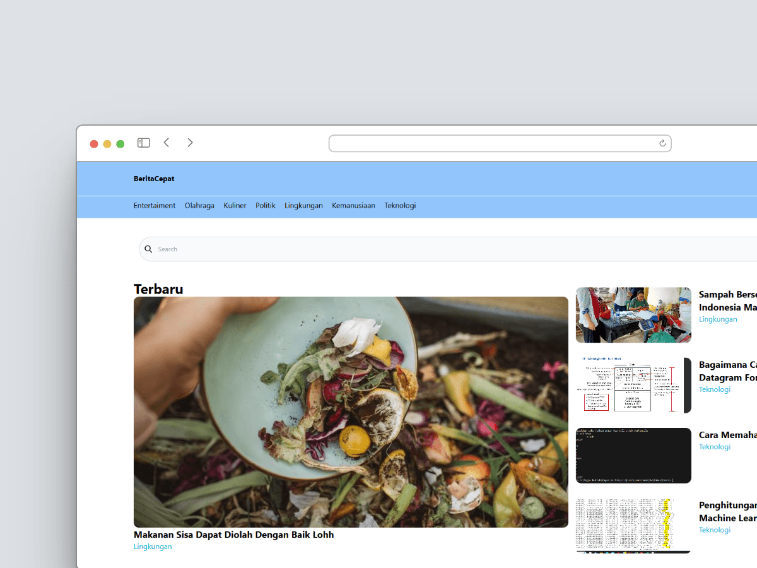Open the Politik category
This screenshot has width=757, height=568.
pyautogui.click(x=266, y=206)
